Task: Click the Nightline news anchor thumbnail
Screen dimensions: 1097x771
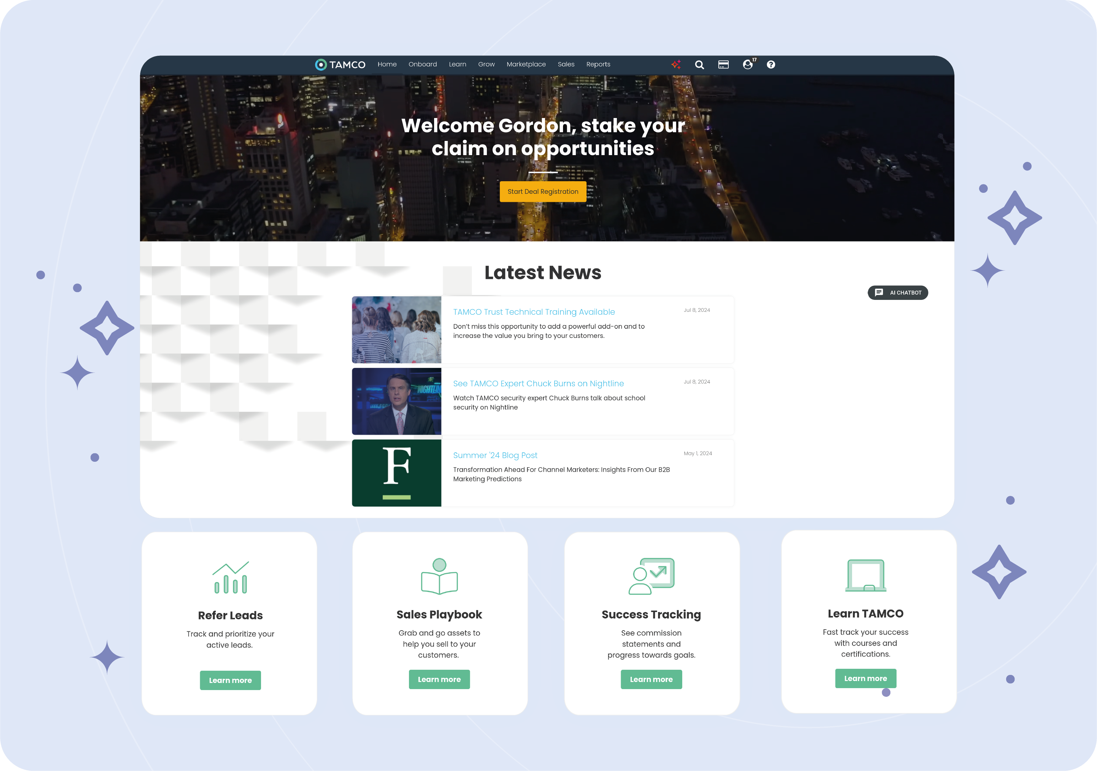Action: click(x=397, y=401)
